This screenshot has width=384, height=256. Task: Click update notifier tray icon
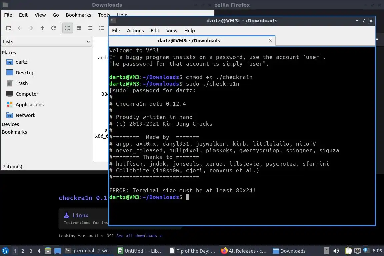coord(366,250)
